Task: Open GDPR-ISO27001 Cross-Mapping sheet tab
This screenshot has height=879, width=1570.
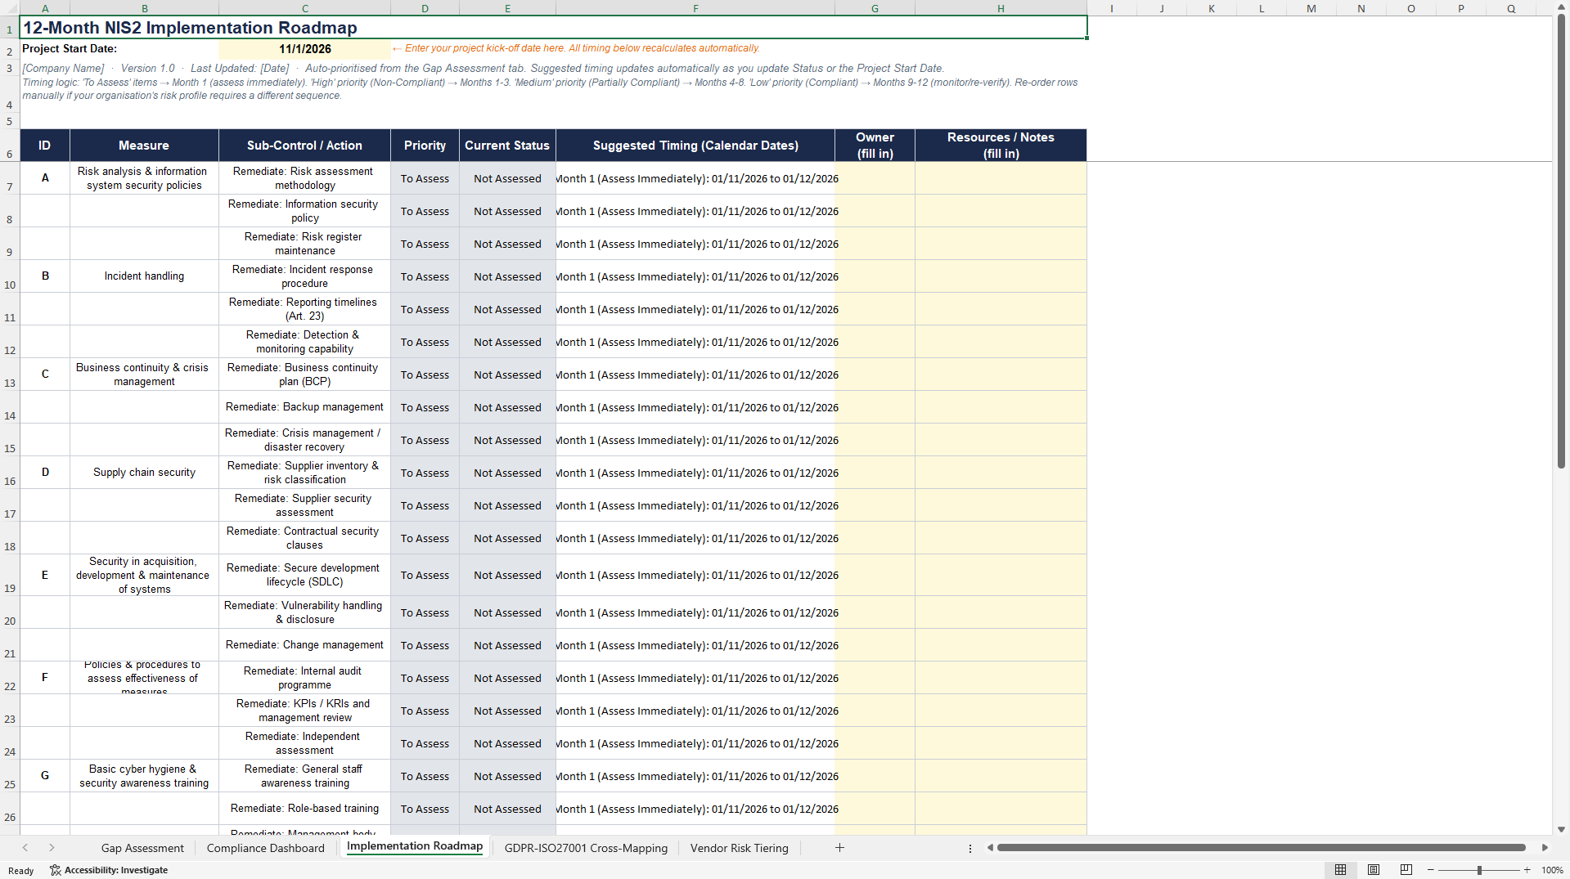Action: pyautogui.click(x=586, y=848)
